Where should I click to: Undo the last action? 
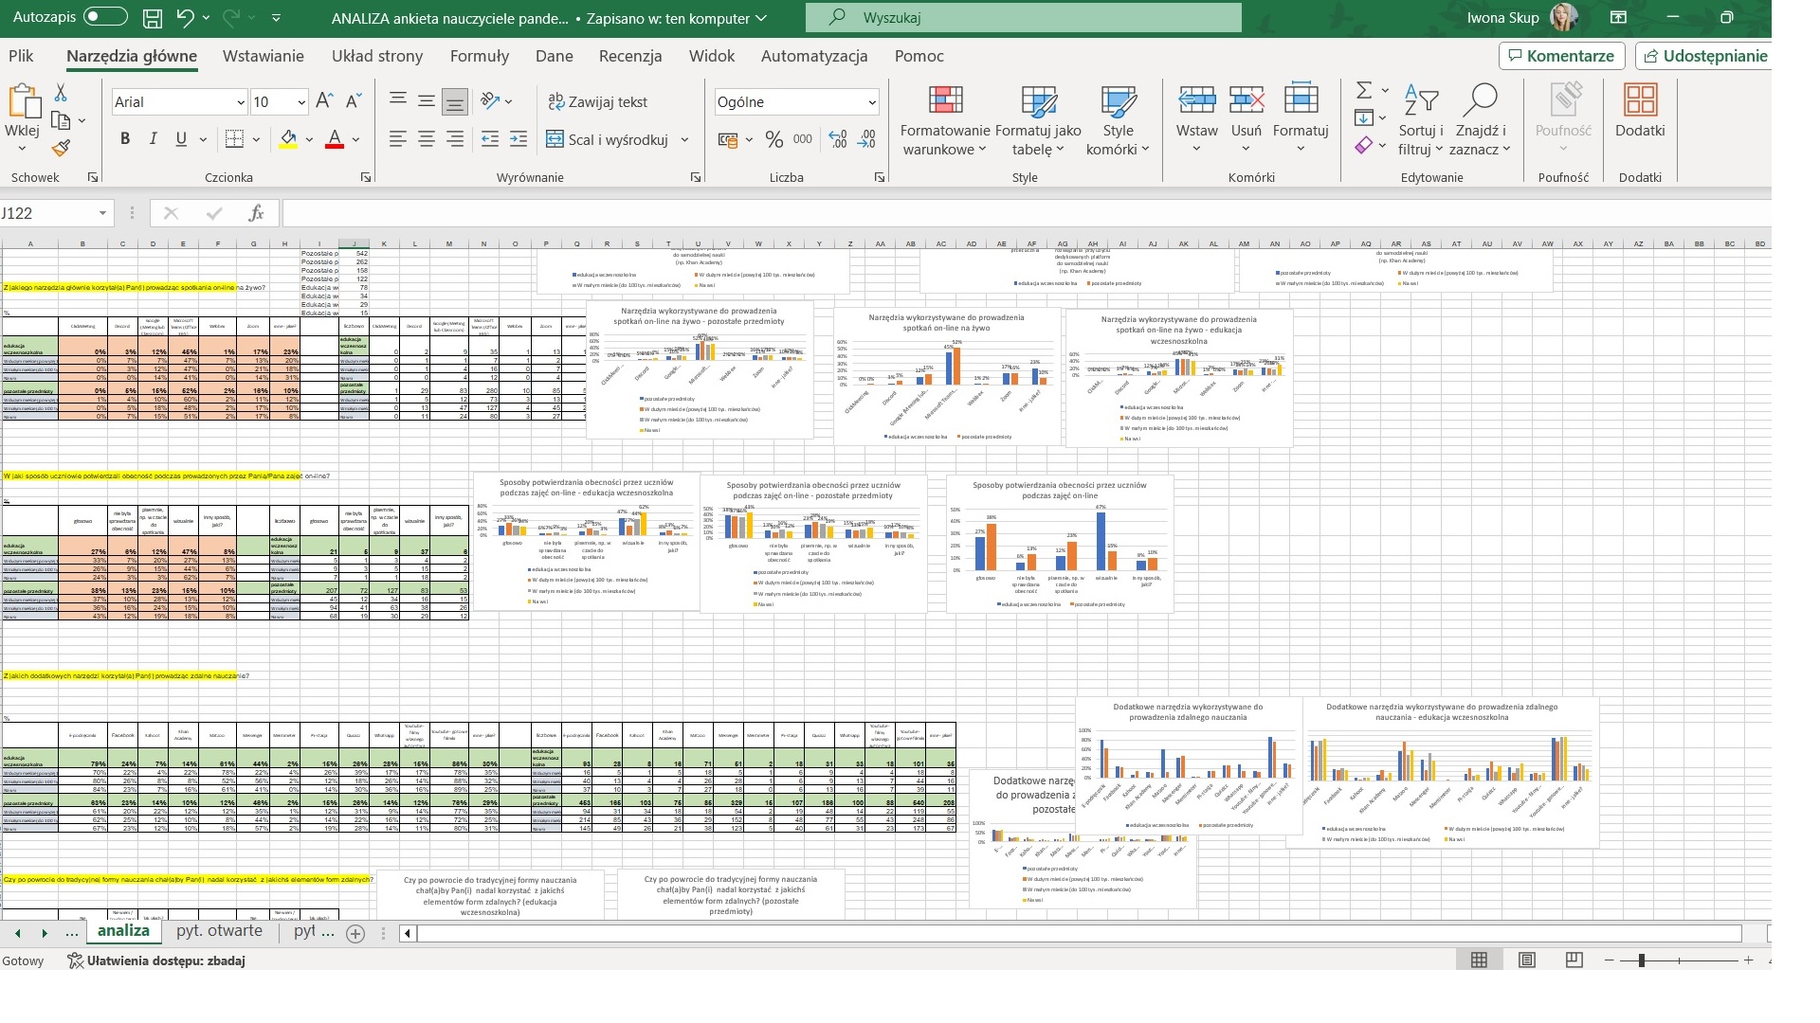coord(185,17)
